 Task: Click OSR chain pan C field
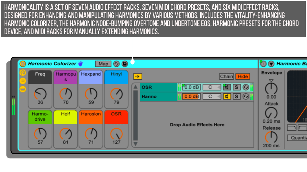tap(212, 87)
